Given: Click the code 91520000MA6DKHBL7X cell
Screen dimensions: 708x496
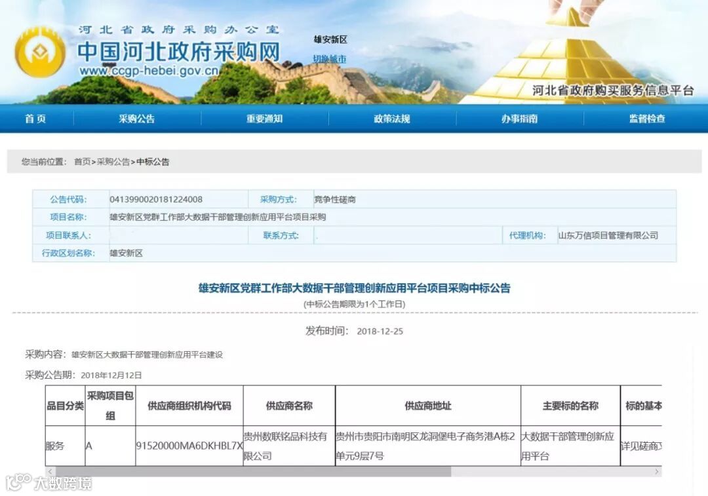Looking at the screenshot, I should [189, 446].
